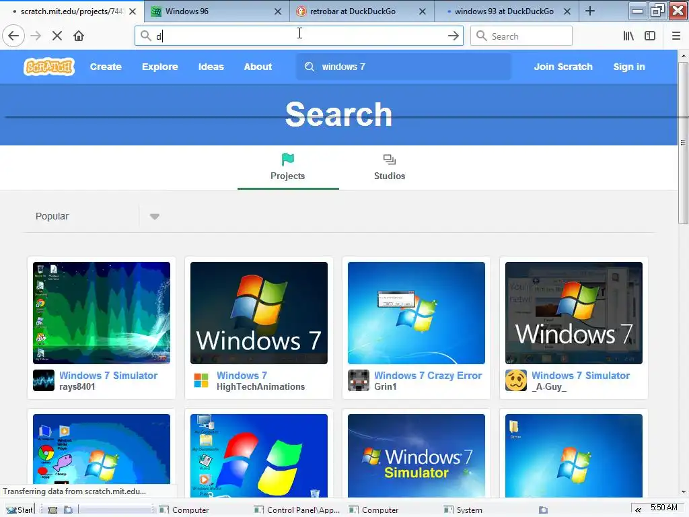Open the Ideas link
The height and width of the screenshot is (517, 689).
point(211,67)
